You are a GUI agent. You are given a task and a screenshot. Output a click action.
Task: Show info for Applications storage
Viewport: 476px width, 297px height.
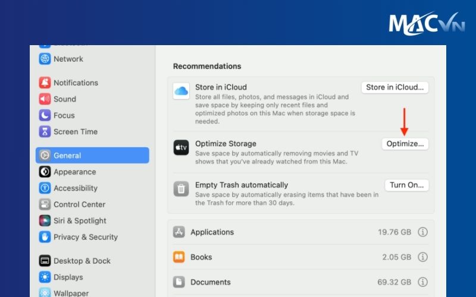pyautogui.click(x=422, y=232)
